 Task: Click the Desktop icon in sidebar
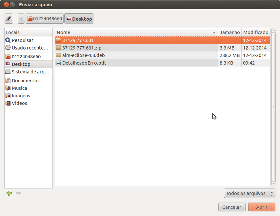click(x=8, y=64)
